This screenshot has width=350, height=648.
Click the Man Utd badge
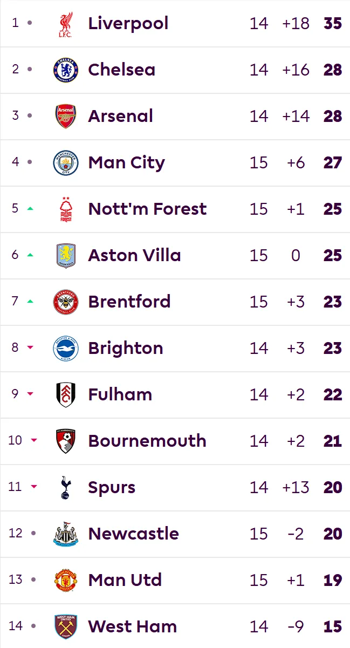point(66,581)
